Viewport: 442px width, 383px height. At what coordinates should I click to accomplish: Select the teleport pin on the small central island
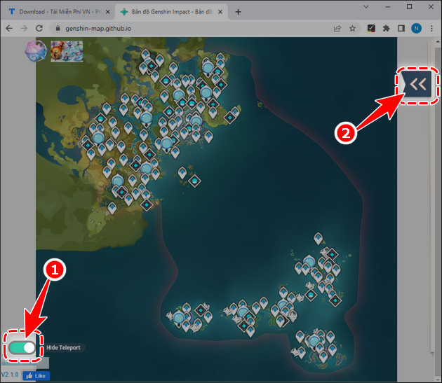tap(182, 173)
